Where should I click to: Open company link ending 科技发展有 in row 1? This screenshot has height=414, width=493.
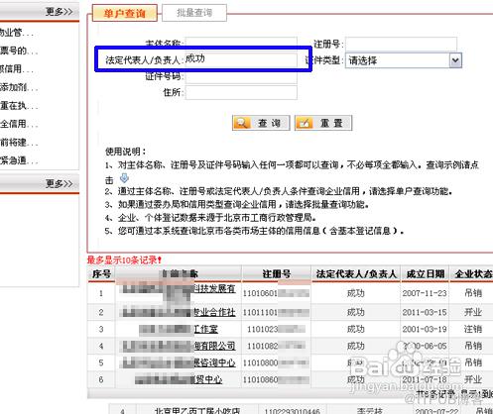(x=214, y=288)
